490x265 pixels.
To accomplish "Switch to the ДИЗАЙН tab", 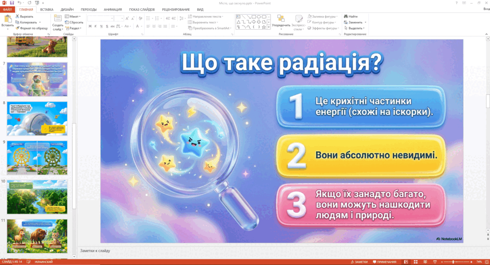I will pos(67,10).
